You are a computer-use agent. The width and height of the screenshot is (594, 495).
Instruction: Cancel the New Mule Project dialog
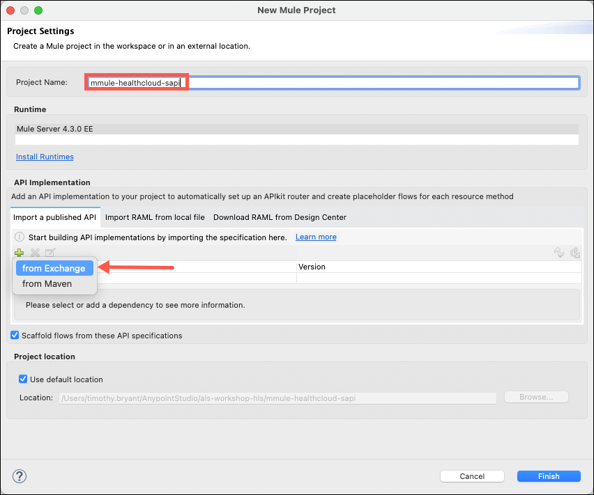coord(472,476)
